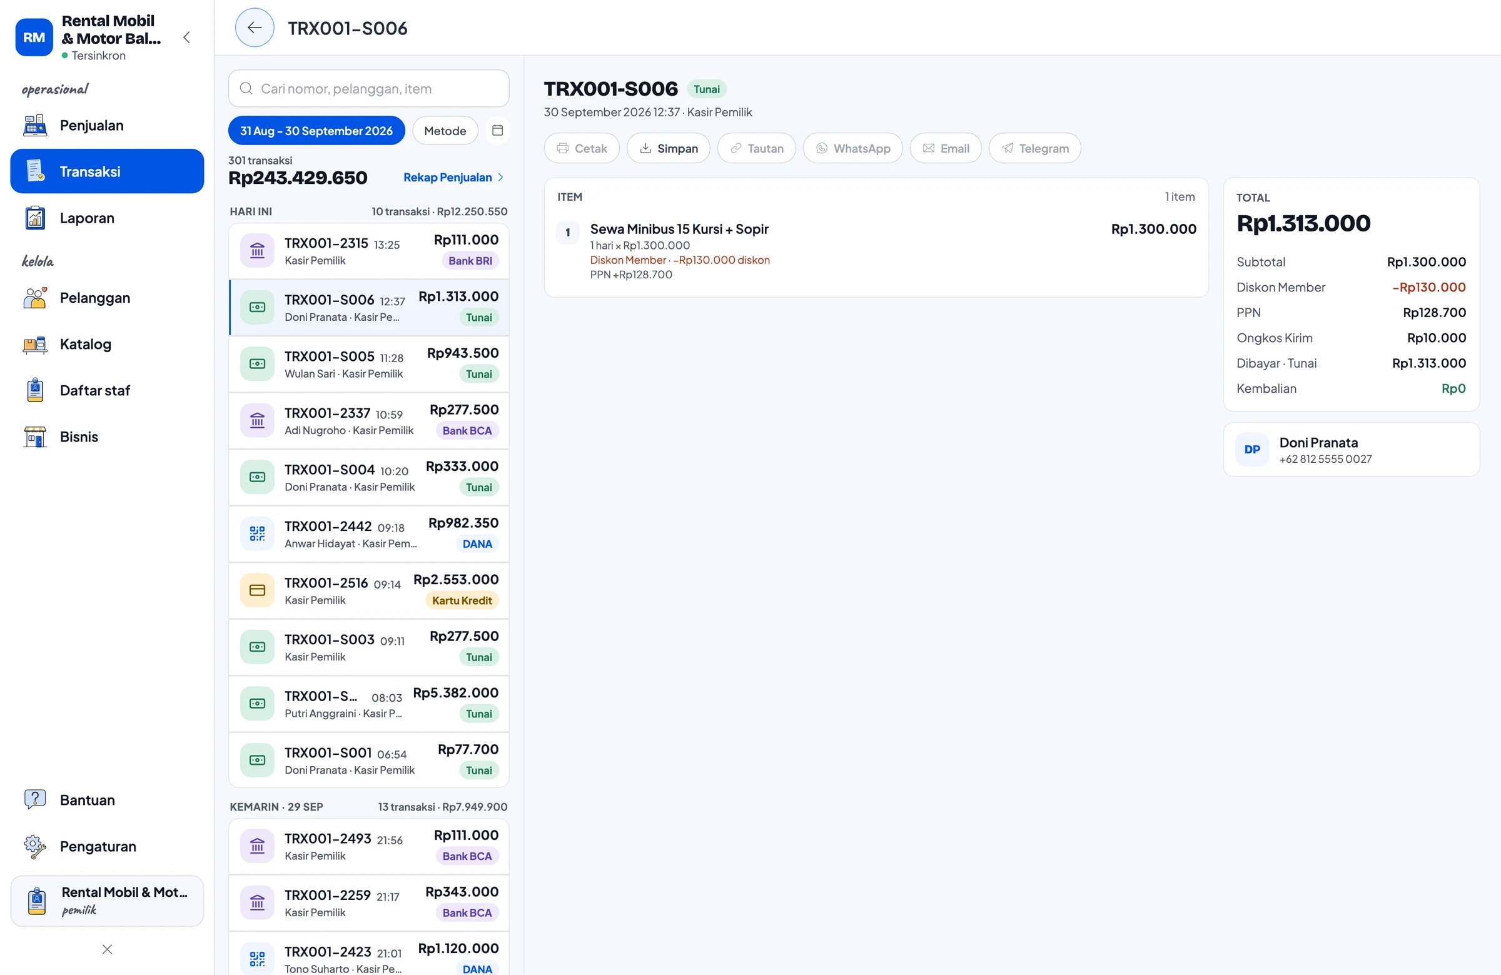The image size is (1501, 975).
Task: Open the calendar date picker icon
Action: [x=497, y=131]
